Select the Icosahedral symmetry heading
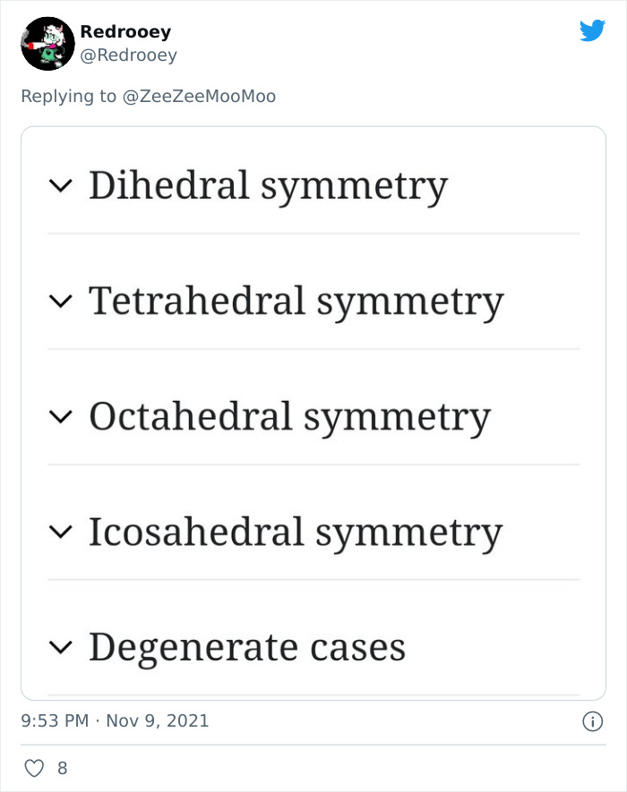This screenshot has height=792, width=627. [x=296, y=532]
